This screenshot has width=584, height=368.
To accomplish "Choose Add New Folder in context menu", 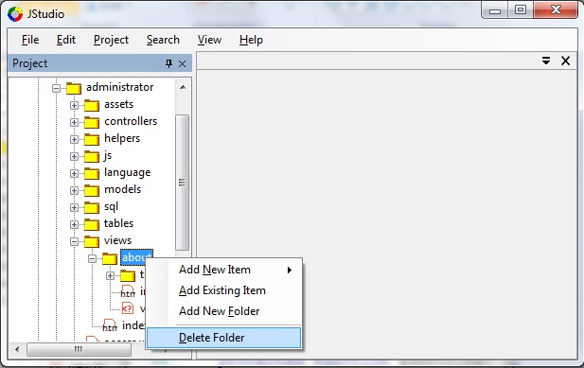I will click(x=223, y=311).
